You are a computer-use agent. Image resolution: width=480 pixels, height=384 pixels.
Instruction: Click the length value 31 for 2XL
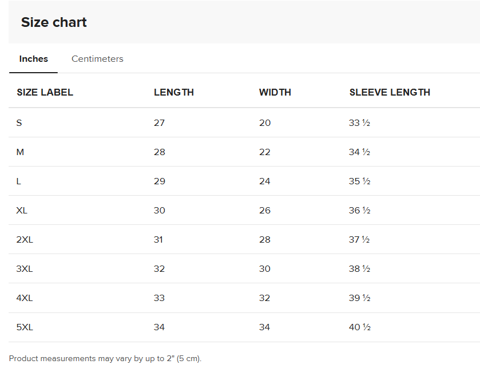pyautogui.click(x=158, y=240)
